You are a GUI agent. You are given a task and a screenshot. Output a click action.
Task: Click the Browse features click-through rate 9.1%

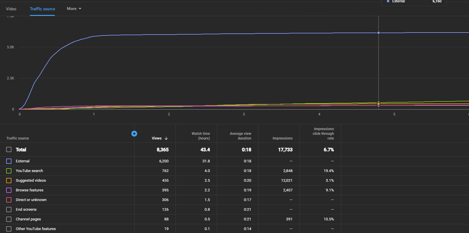pos(330,190)
